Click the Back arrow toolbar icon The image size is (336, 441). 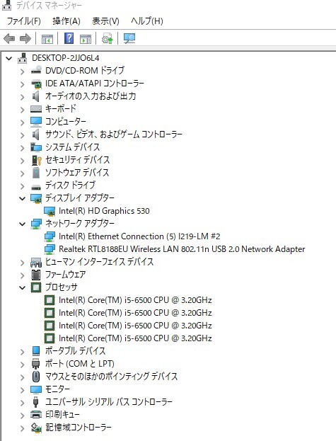(x=9, y=38)
